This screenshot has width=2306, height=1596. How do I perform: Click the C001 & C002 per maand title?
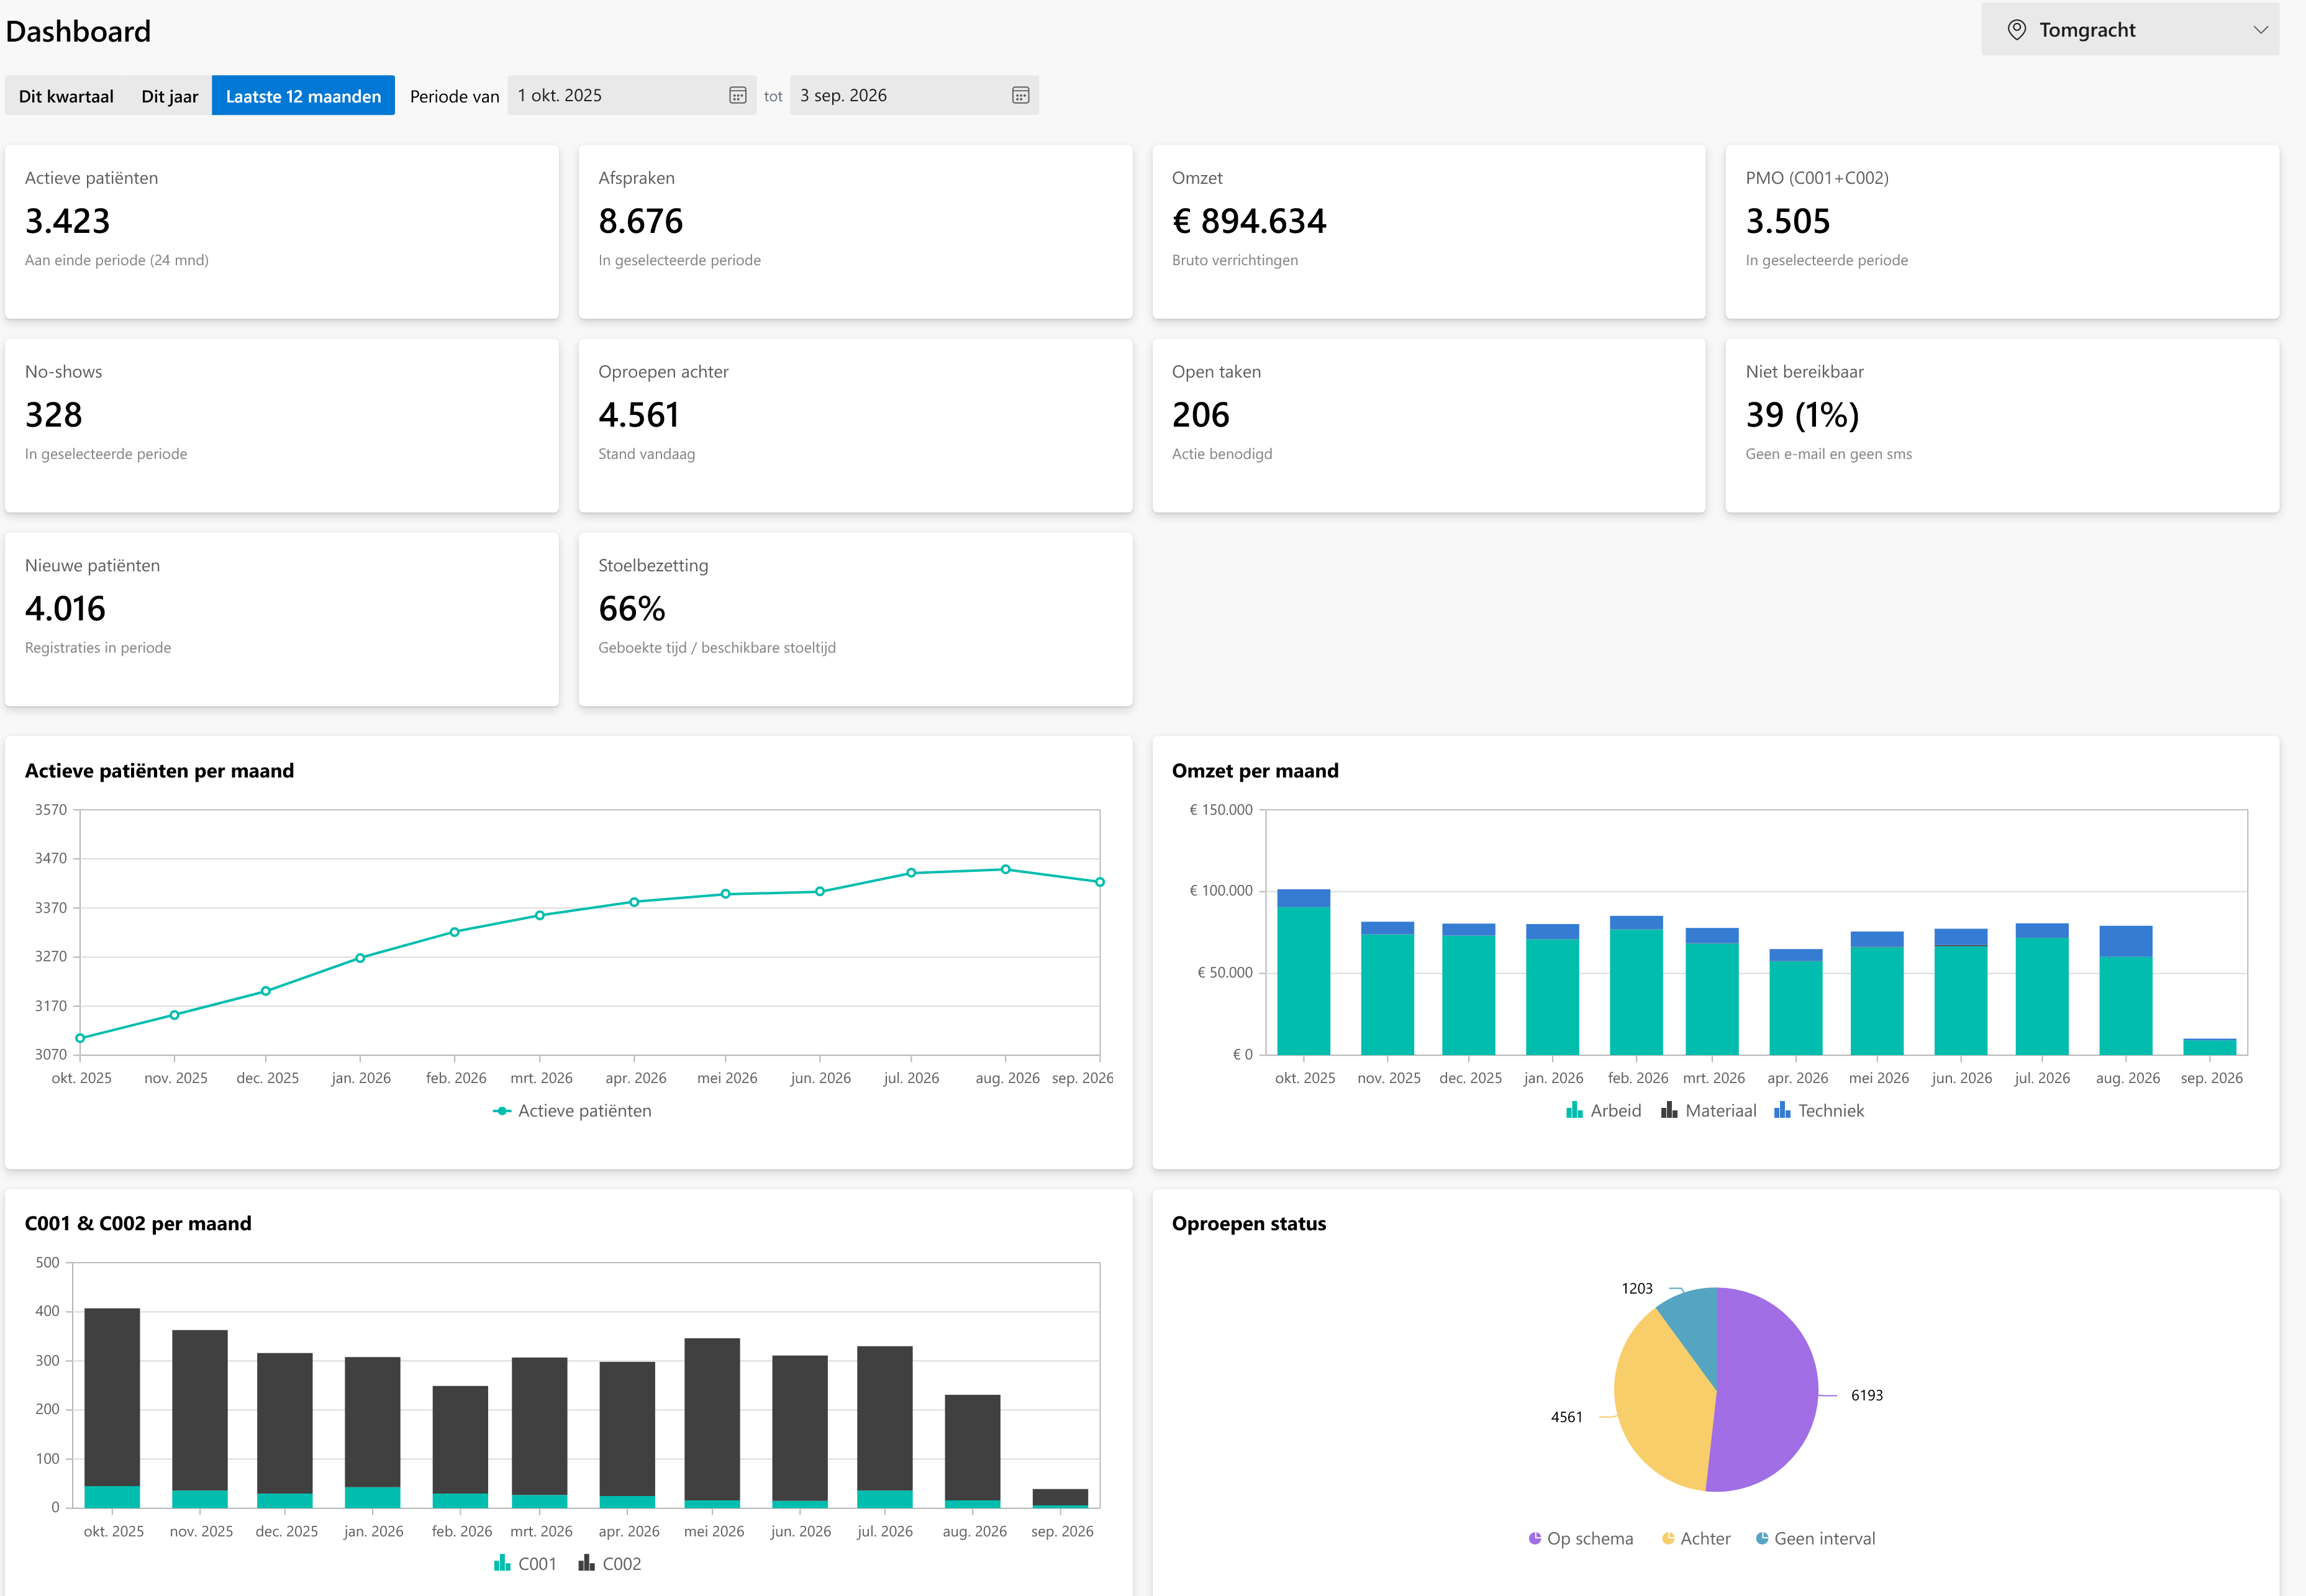[x=138, y=1224]
